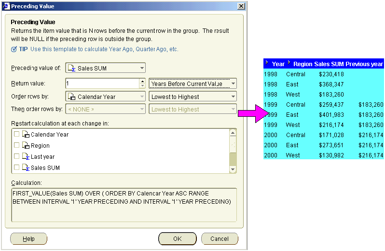Viewport: 385px width, 251px height.
Task: Click the $216,174 Sales SUM cell for 1999 West
Action: (x=331, y=125)
